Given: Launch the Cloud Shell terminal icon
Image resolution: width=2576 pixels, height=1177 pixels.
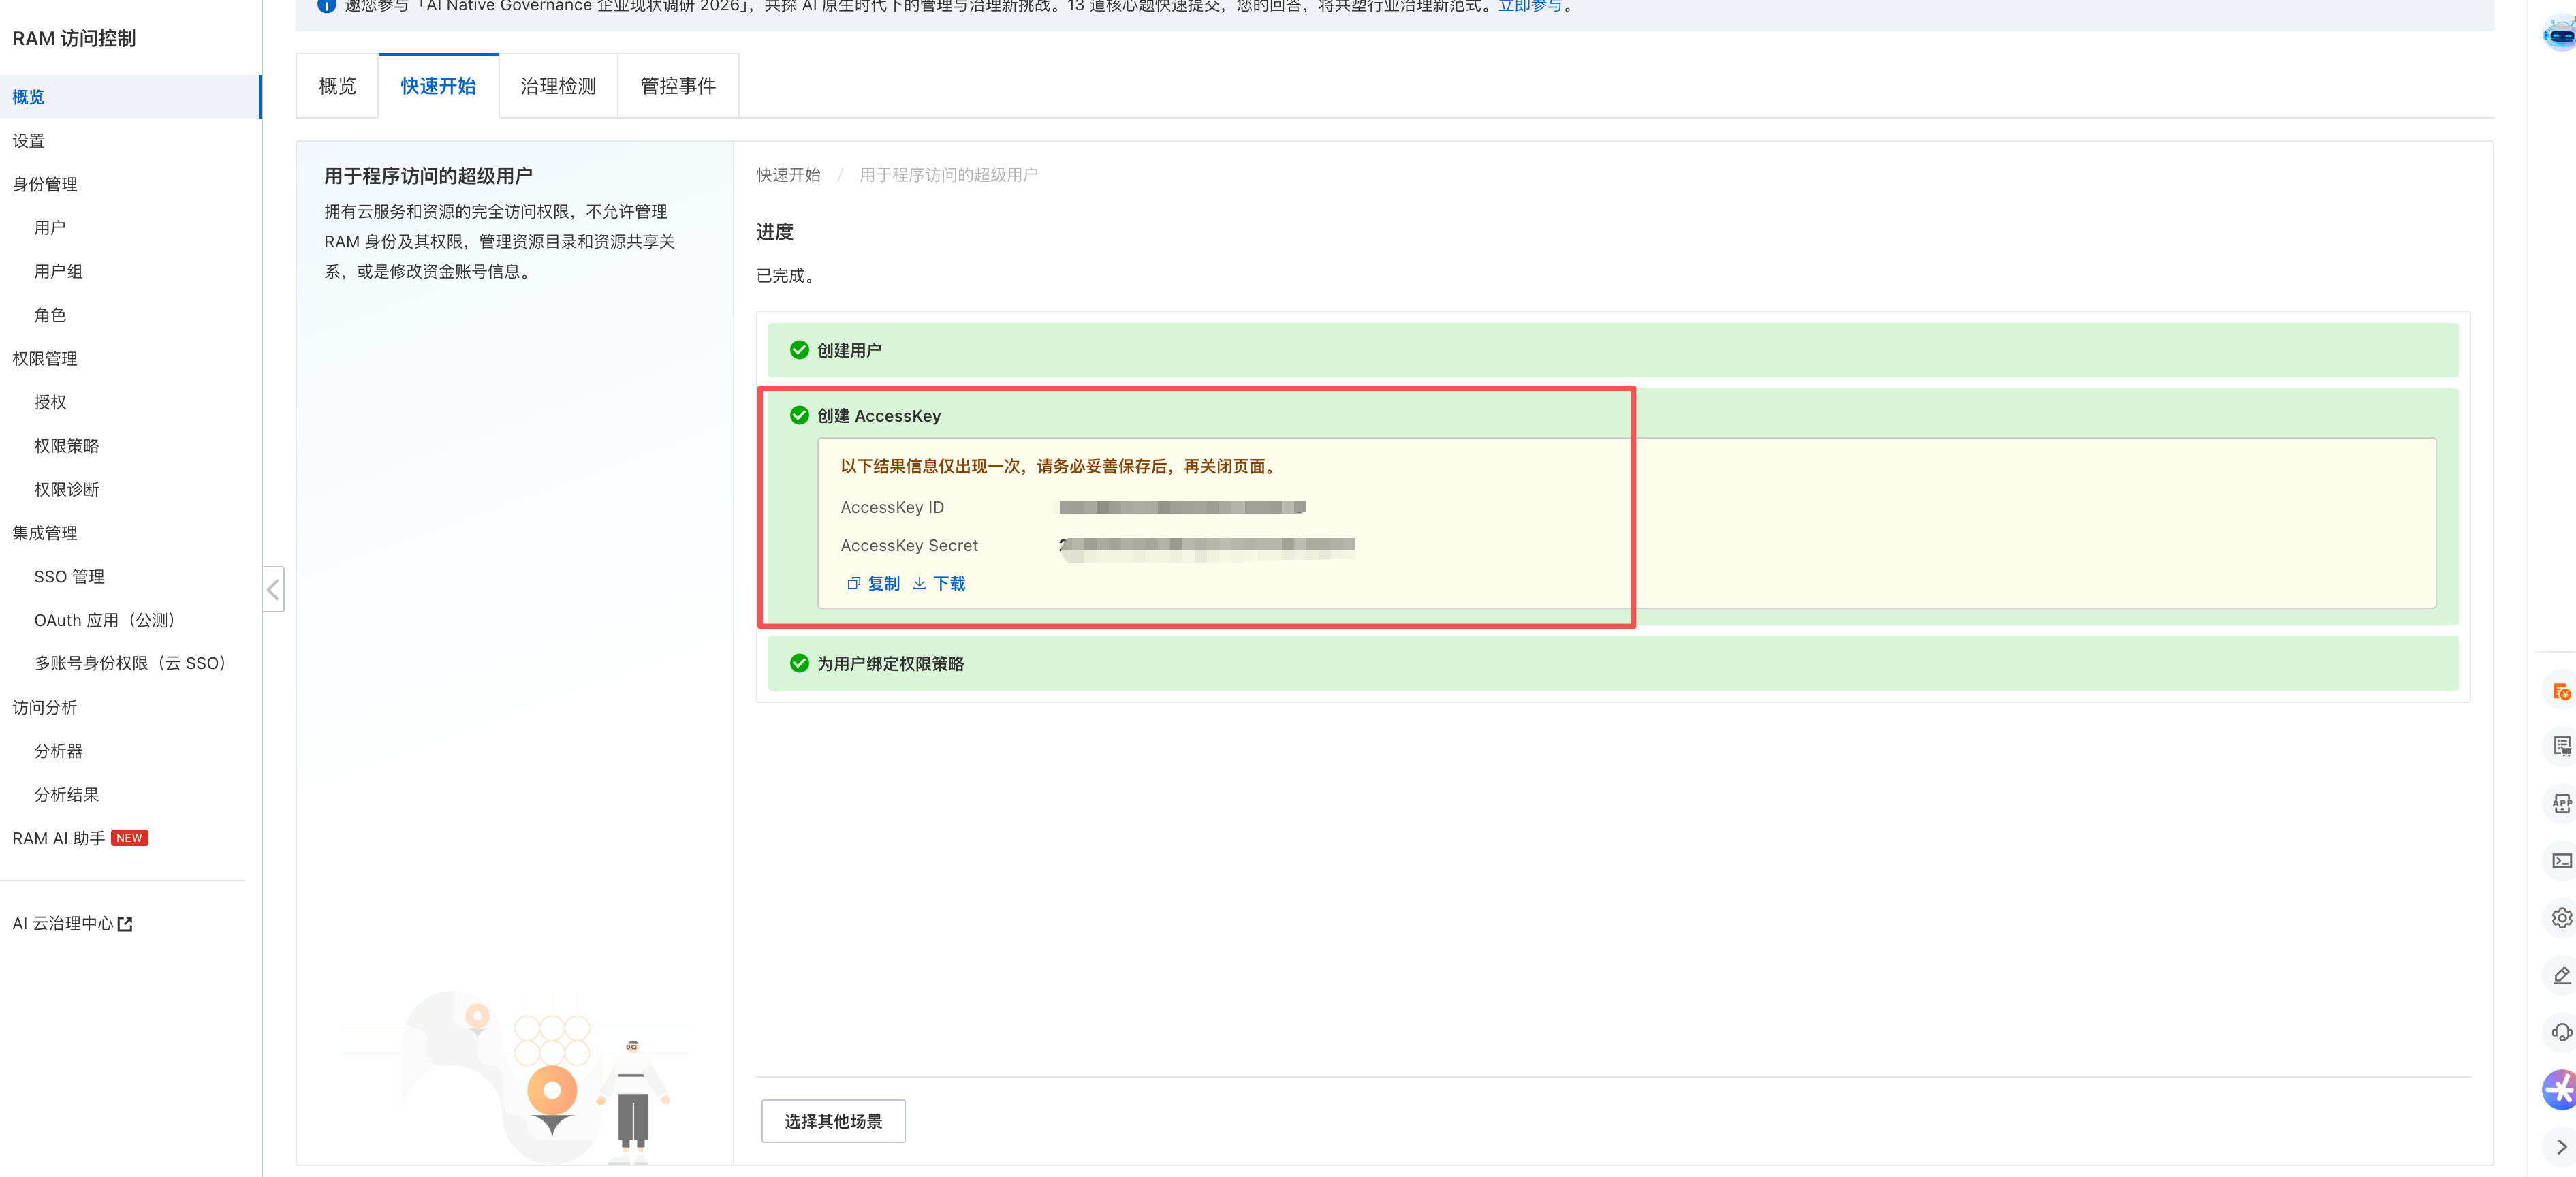Looking at the screenshot, I should click(2561, 860).
